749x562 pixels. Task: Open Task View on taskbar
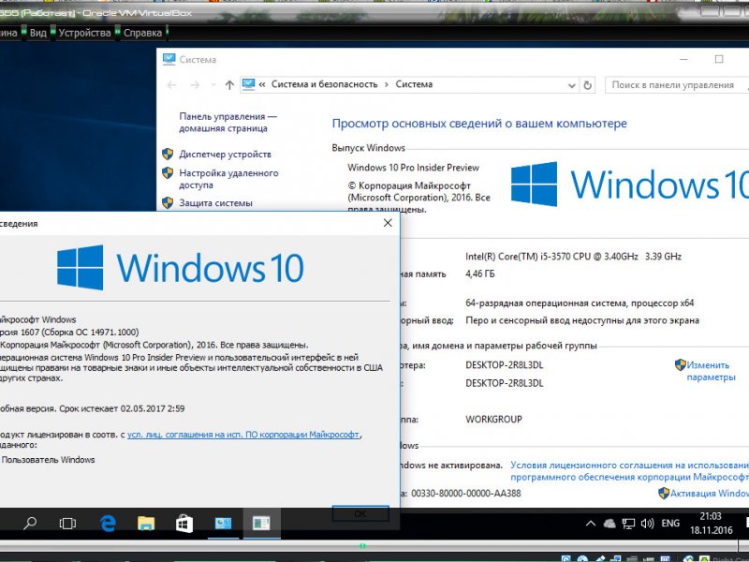pyautogui.click(x=67, y=524)
